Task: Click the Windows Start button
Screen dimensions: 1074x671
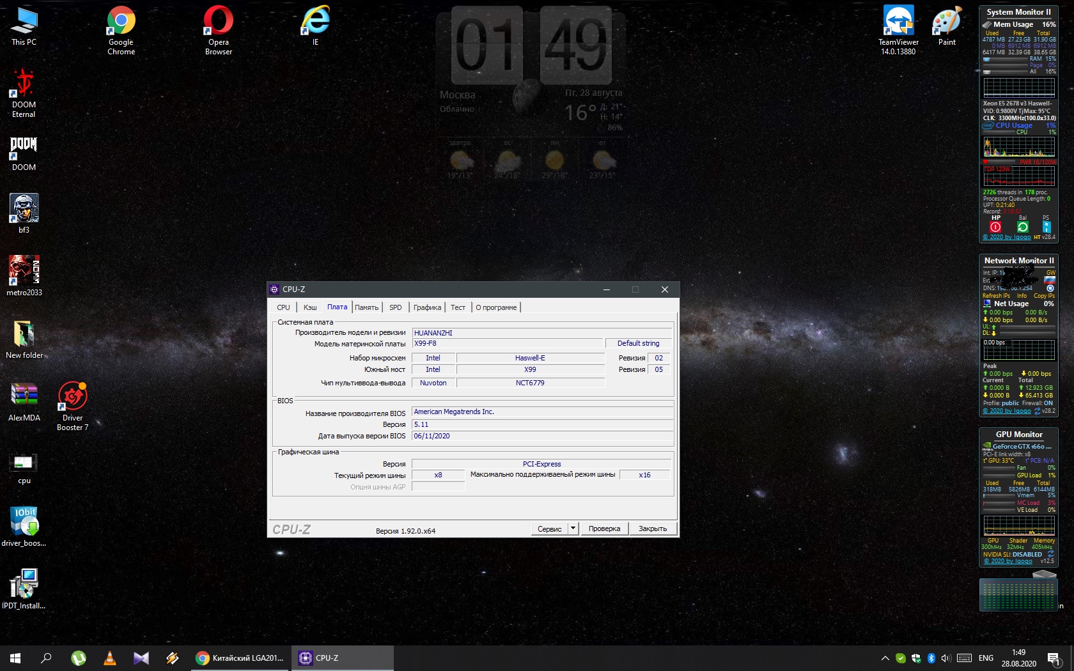Action: [15, 658]
